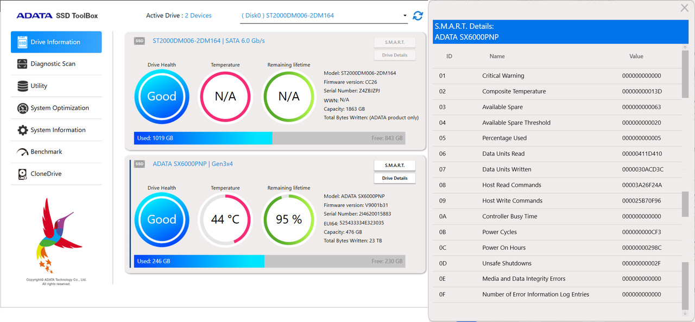Select the 'Data Units Written' row
This screenshot has width=695, height=322.
557,169
